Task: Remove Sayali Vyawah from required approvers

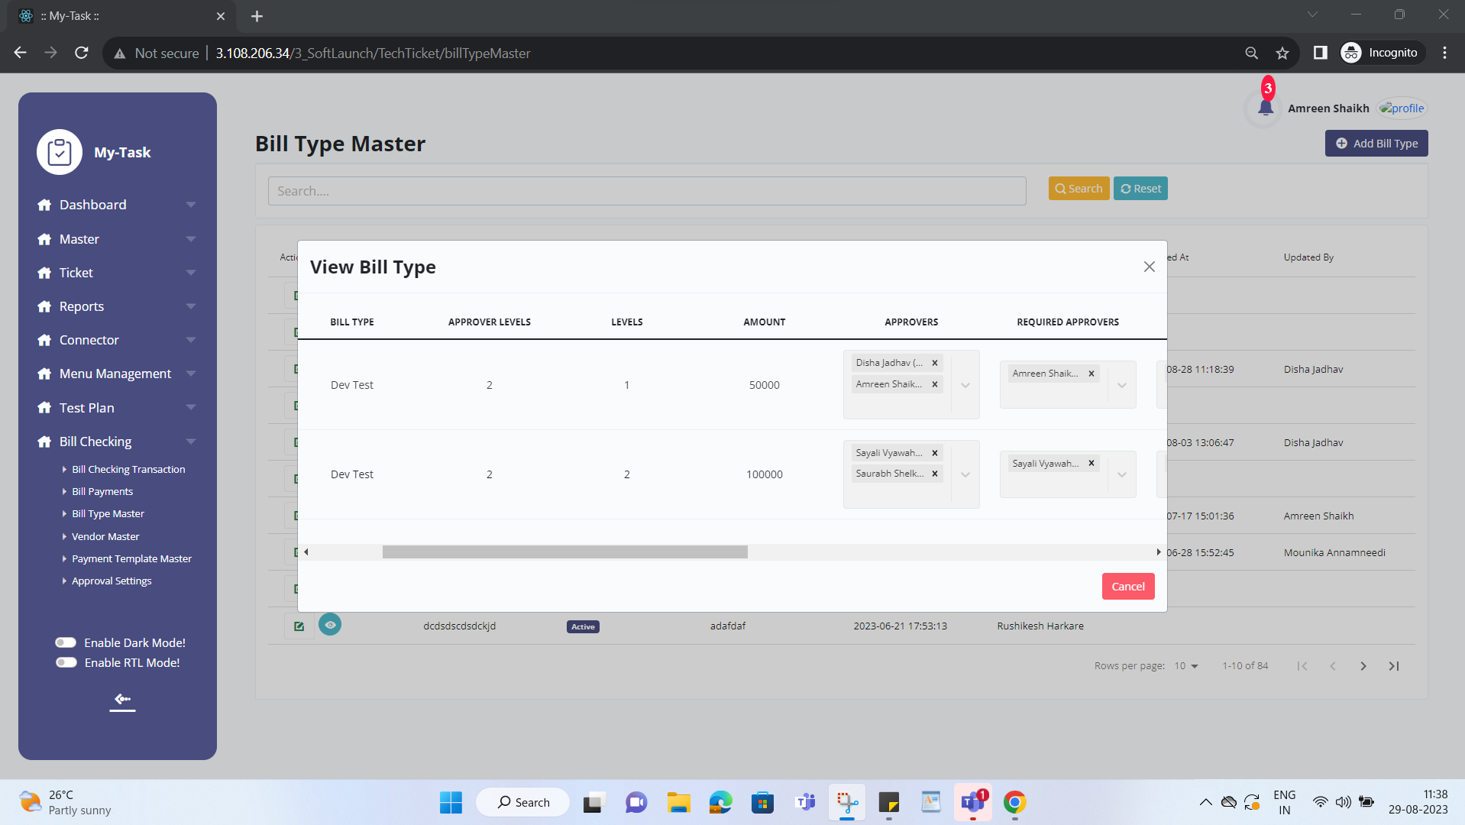Action: click(1091, 463)
